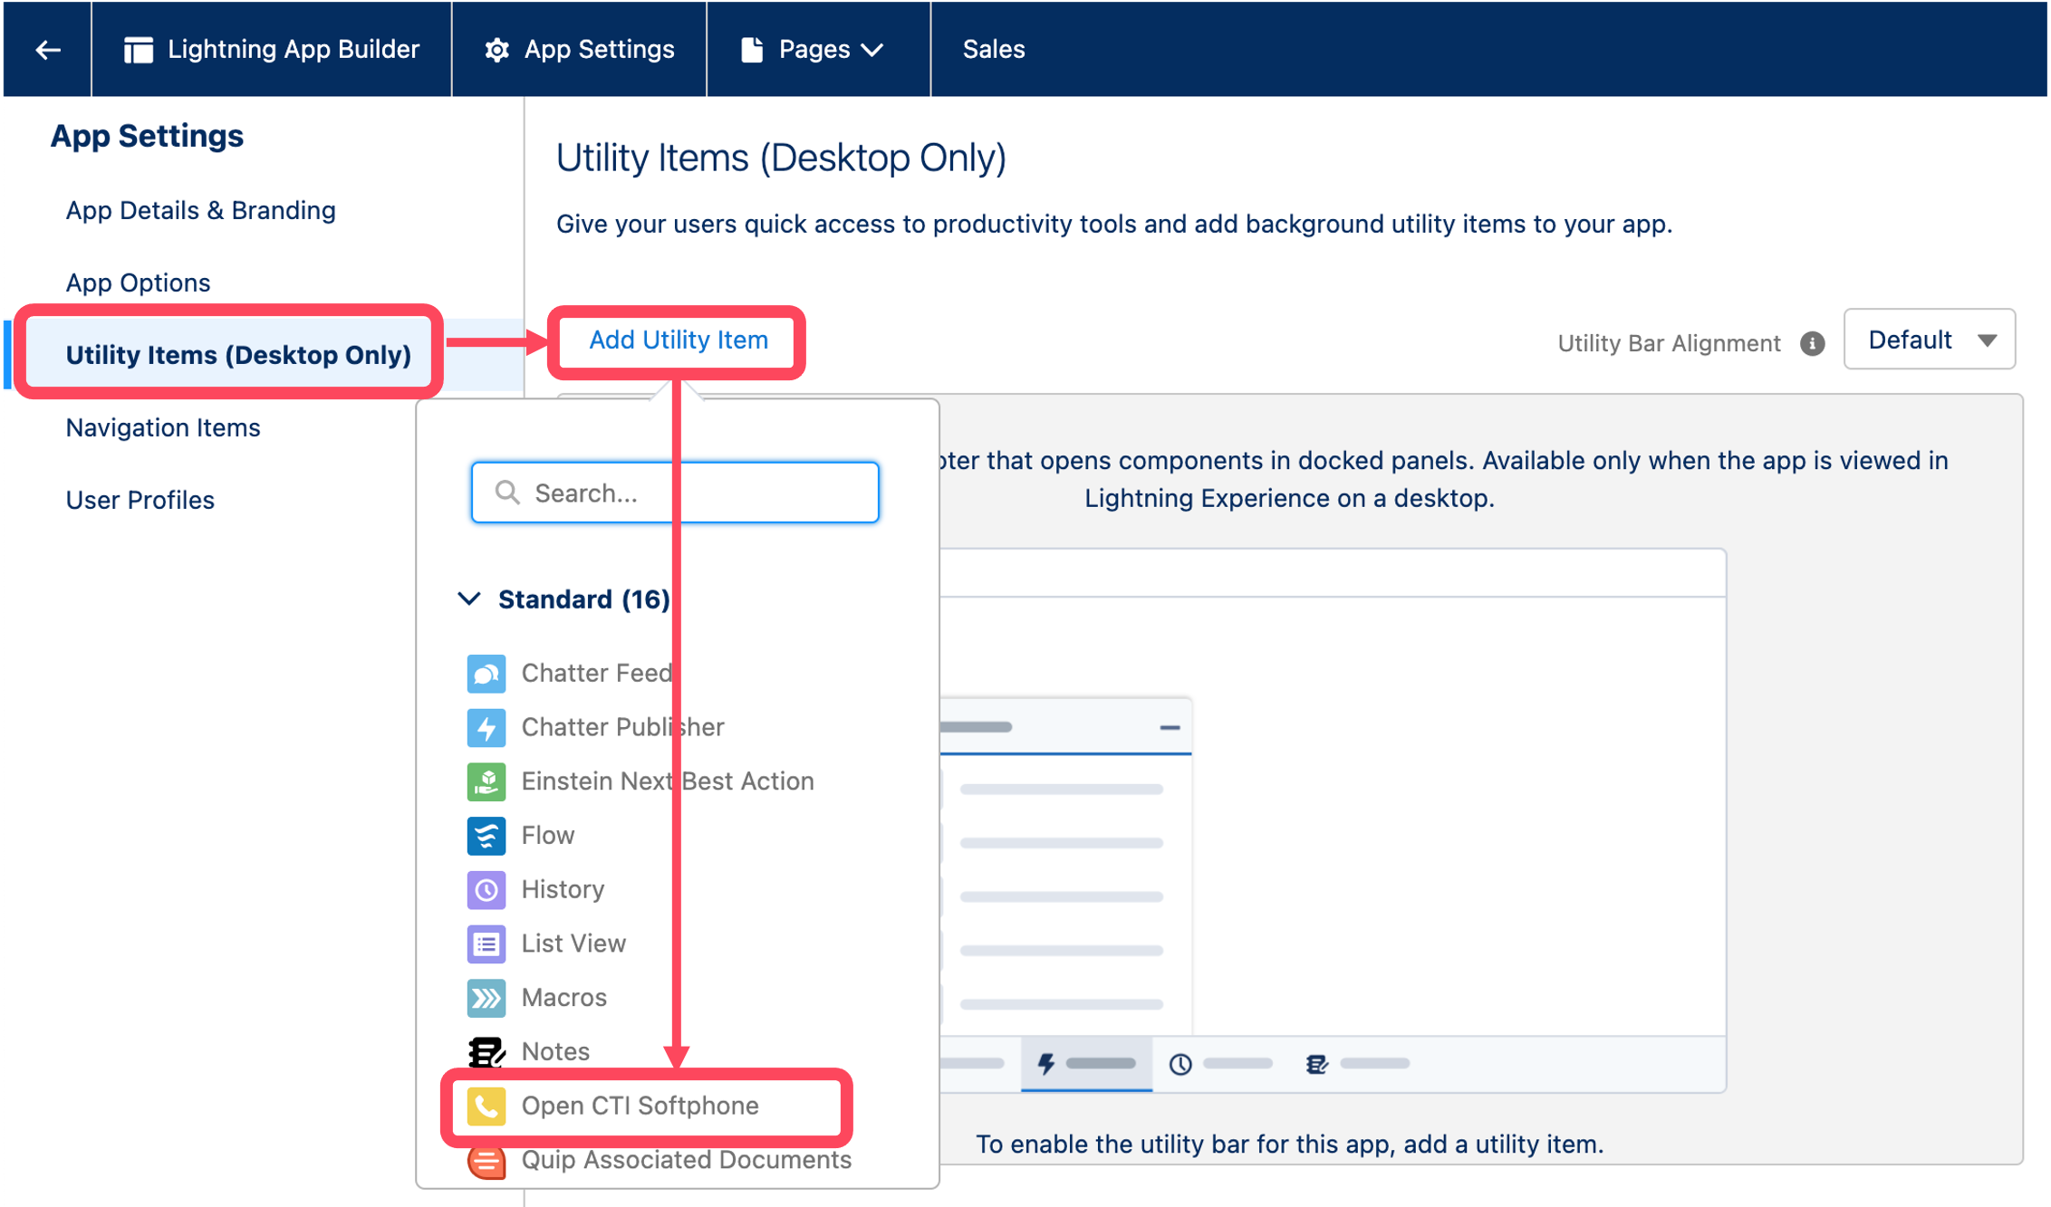Viewport: 2051px width, 1207px height.
Task: Open User Profiles settings
Action: pos(140,500)
